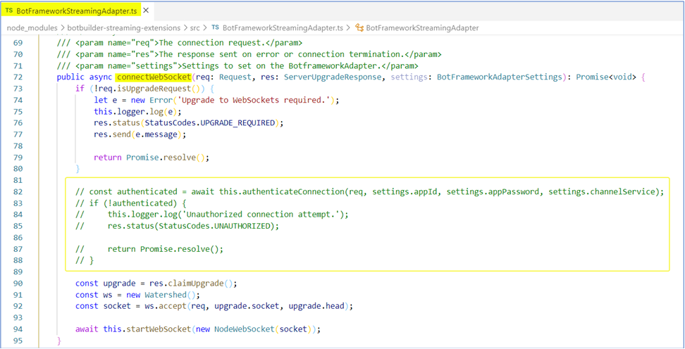Screen dimensions: 685x349
Task: Close the BotFrameworkStreamingAdapter.ts tab
Action: pos(146,10)
